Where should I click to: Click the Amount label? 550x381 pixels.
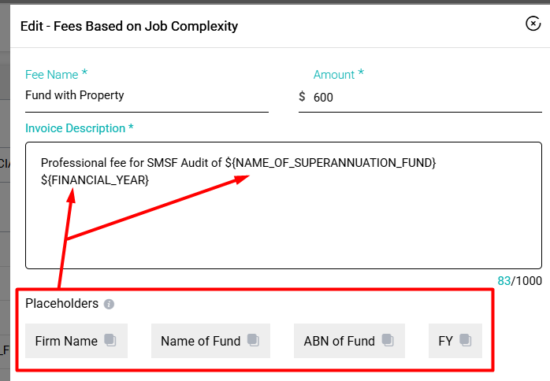[339, 74]
